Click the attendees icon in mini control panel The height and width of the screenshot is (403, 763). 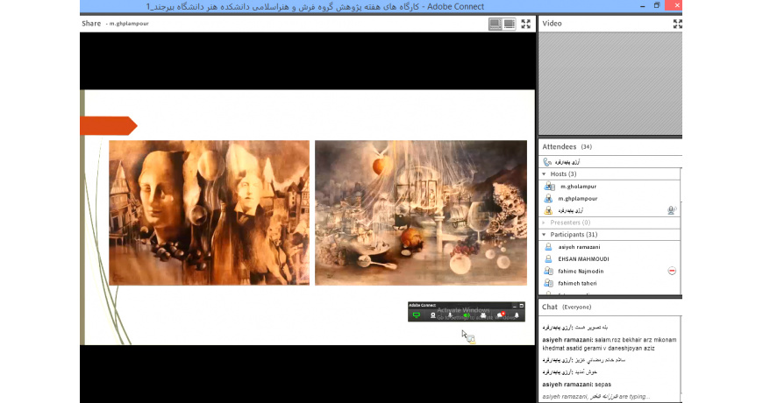[x=483, y=315]
